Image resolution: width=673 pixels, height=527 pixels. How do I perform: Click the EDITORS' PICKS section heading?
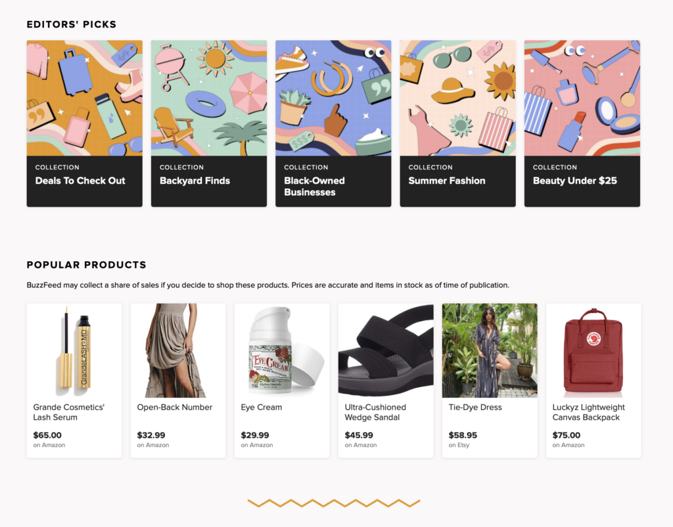point(71,24)
